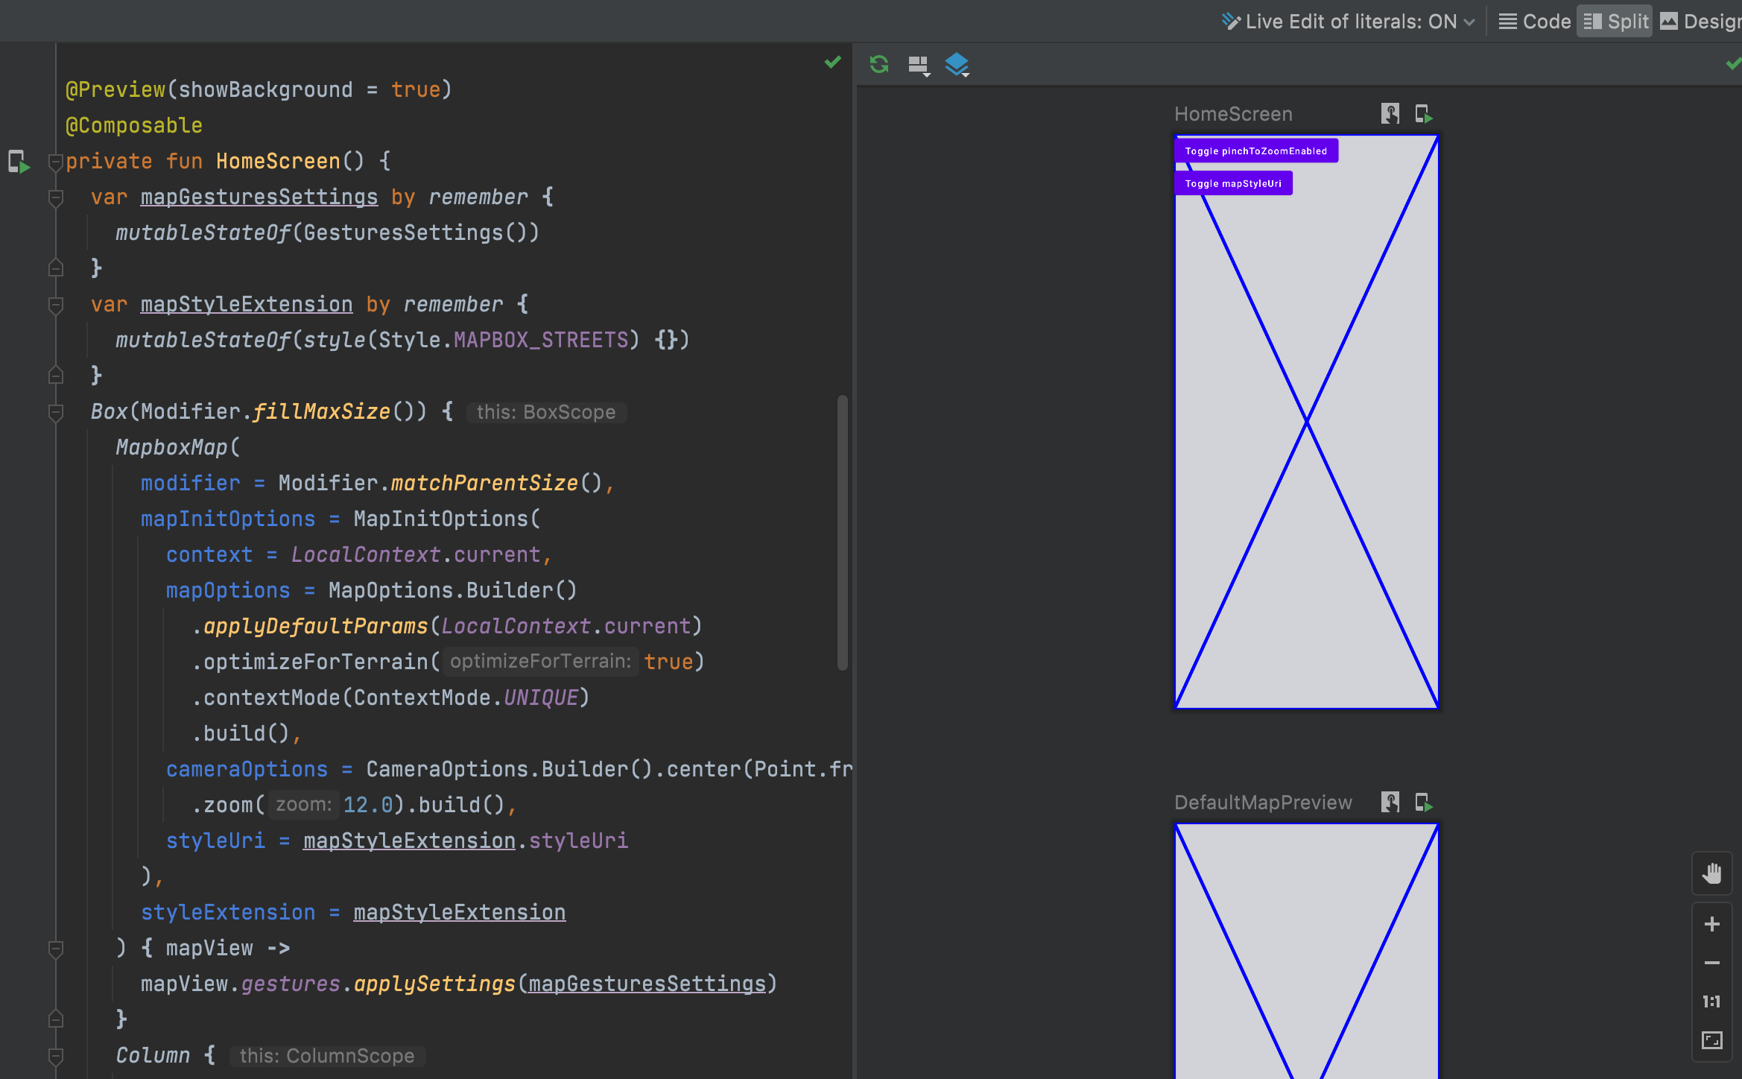Set preview zoom to 1:1
Viewport: 1742px width, 1079px height.
pos(1711,1002)
